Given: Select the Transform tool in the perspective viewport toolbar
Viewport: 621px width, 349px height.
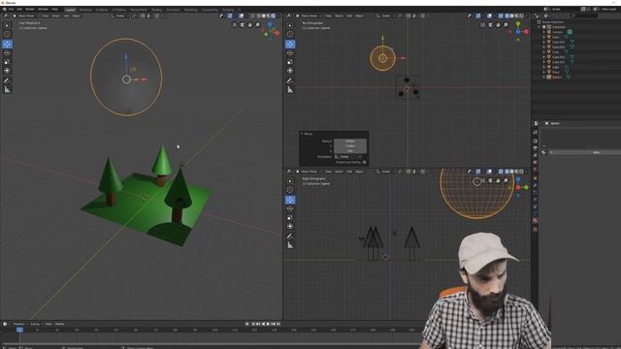Looking at the screenshot, I should pyautogui.click(x=7, y=71).
